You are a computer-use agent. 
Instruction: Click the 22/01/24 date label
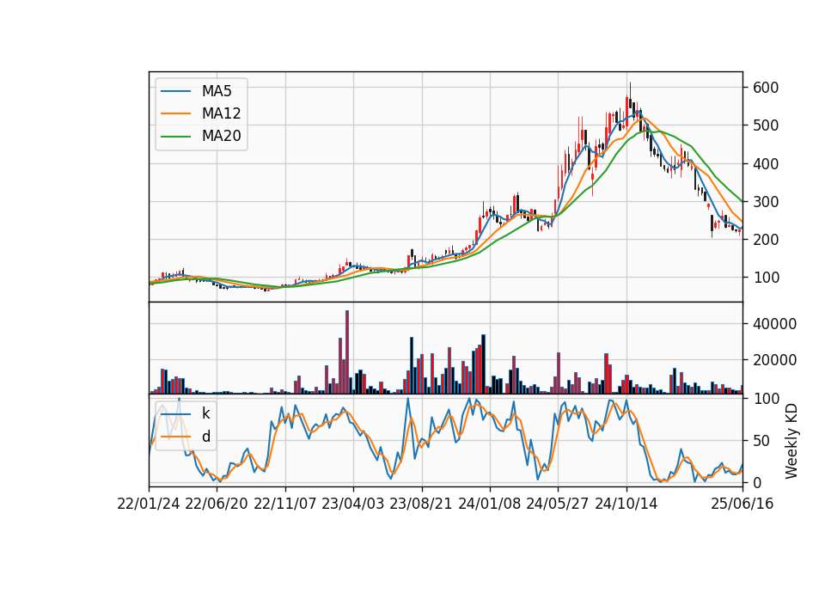pyautogui.click(x=149, y=504)
